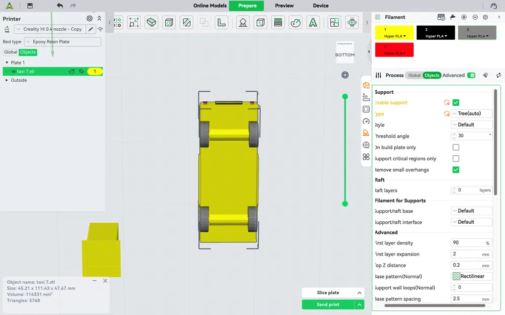Screen dimensions: 505x315
Task: Select the text/emboss 'A' tool
Action: 313,23
